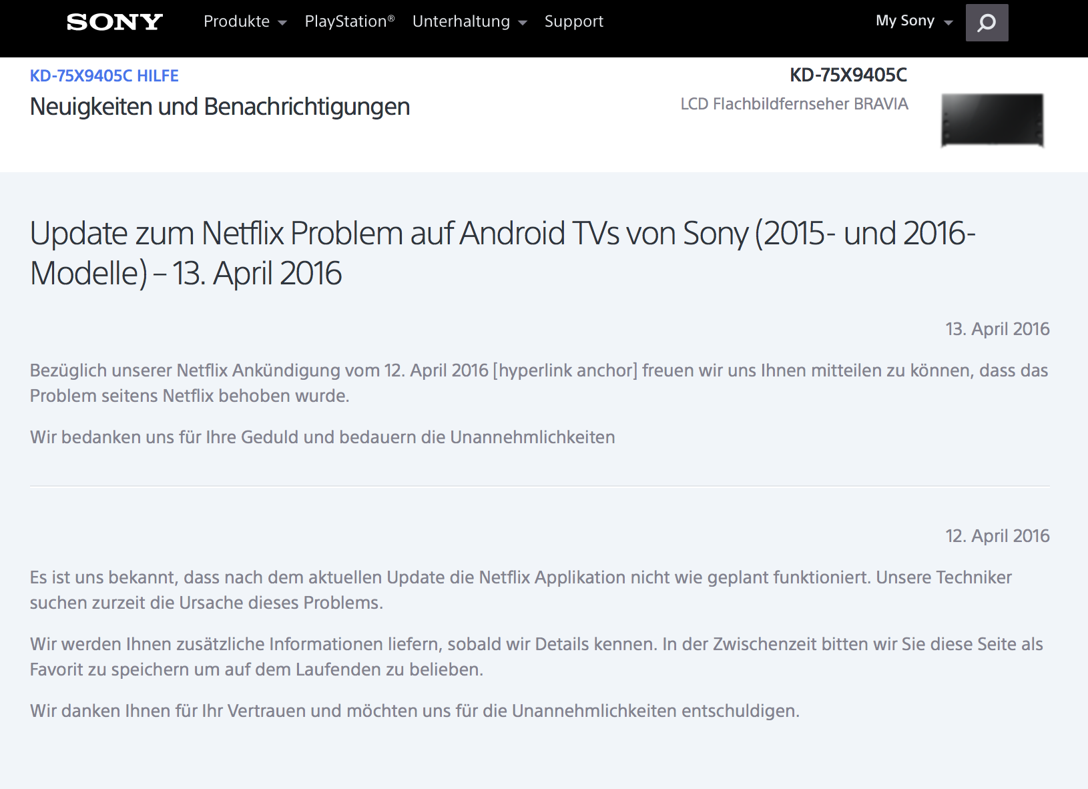Click the paragraph starting 'Wir bedanken uns'

click(x=322, y=437)
